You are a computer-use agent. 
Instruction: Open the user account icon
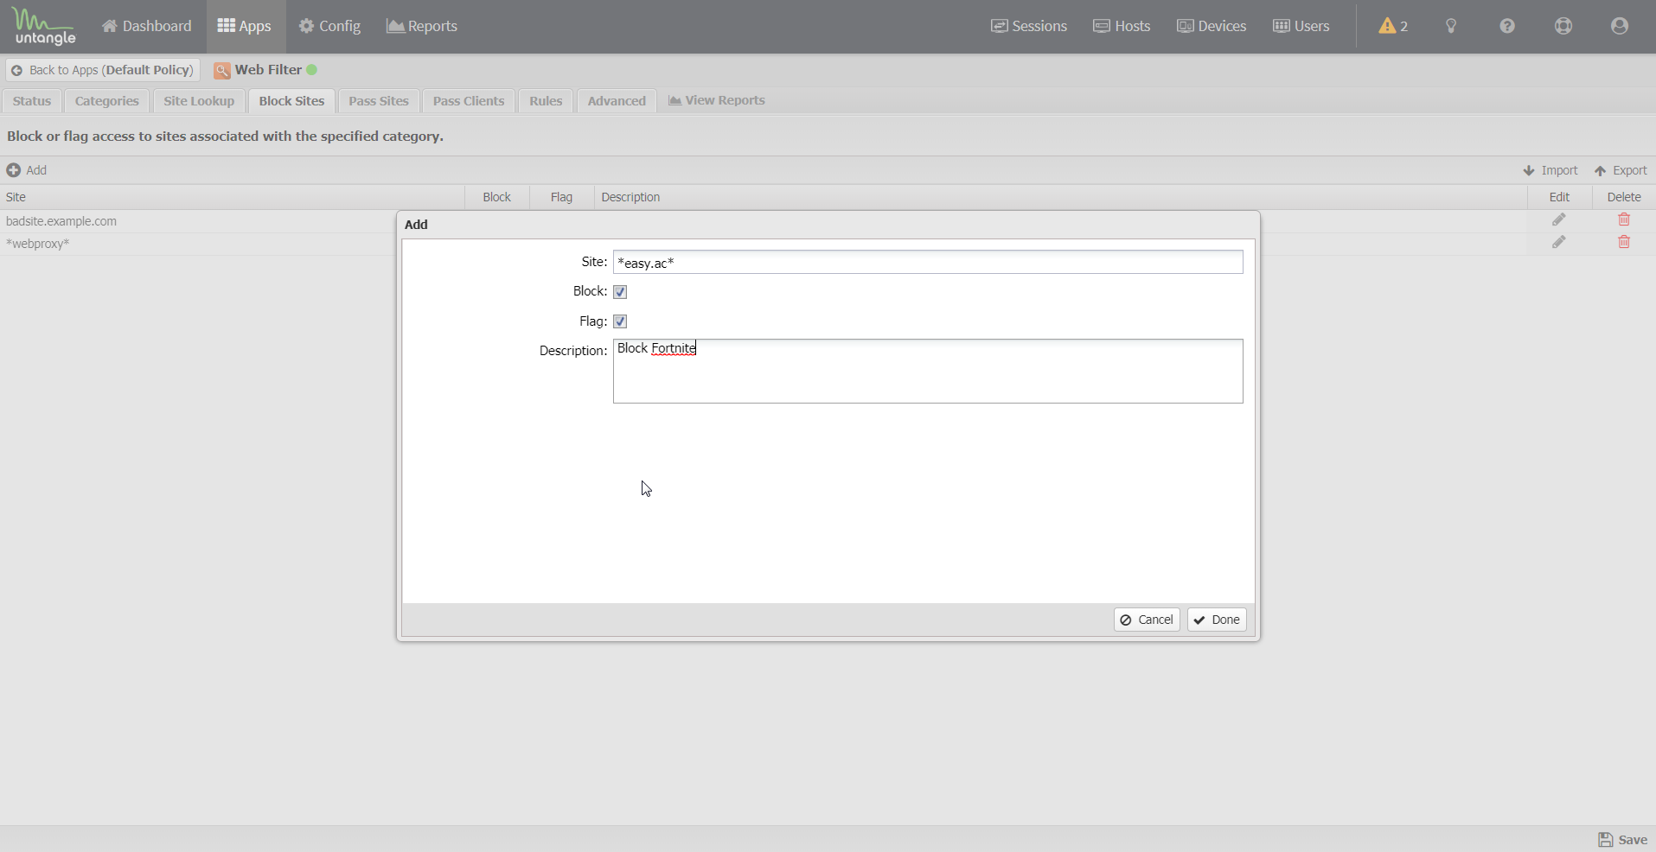coord(1620,26)
